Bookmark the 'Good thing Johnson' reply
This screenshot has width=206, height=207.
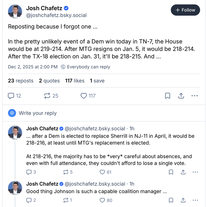pyautogui.click(x=171, y=200)
